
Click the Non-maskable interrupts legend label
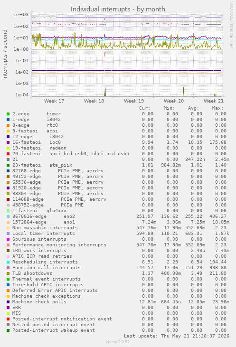point(45,228)
